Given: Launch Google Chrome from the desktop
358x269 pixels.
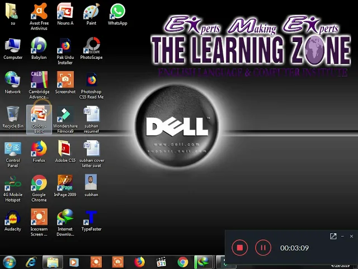Looking at the screenshot, I should [x=39, y=188].
